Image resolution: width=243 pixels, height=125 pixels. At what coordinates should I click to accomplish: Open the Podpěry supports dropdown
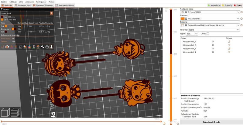214,30
